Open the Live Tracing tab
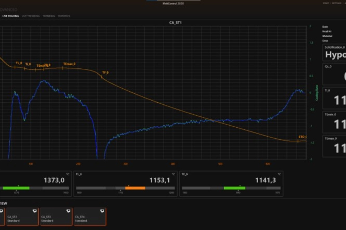346x230 pixels. 11,16
